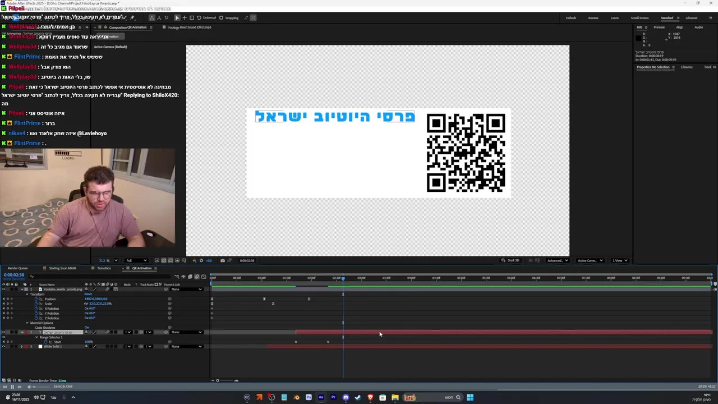Click the timeline layer search field
The height and width of the screenshot is (404, 718).
(x=101, y=276)
